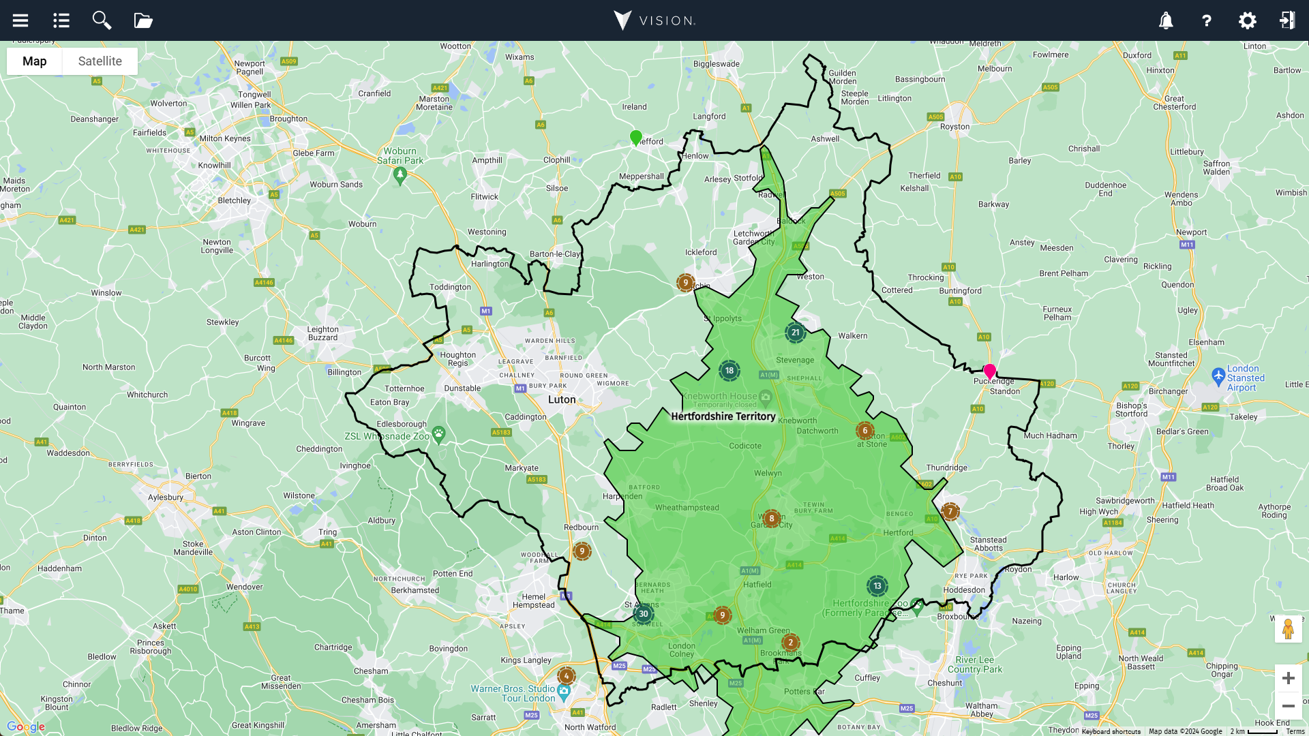The height and width of the screenshot is (736, 1309).
Task: Click the 2 km map scale control
Action: tap(1254, 731)
